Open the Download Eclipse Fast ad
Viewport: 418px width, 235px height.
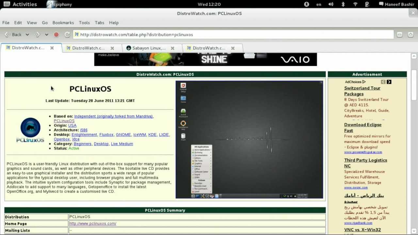pos(363,128)
